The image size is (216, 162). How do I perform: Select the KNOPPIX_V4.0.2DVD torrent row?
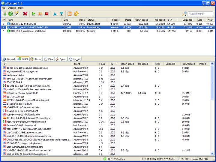coord(108,27)
